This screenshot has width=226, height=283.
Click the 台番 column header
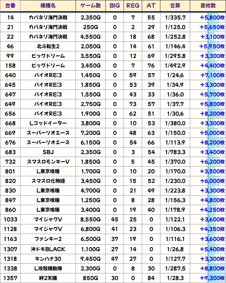coord(10,5)
